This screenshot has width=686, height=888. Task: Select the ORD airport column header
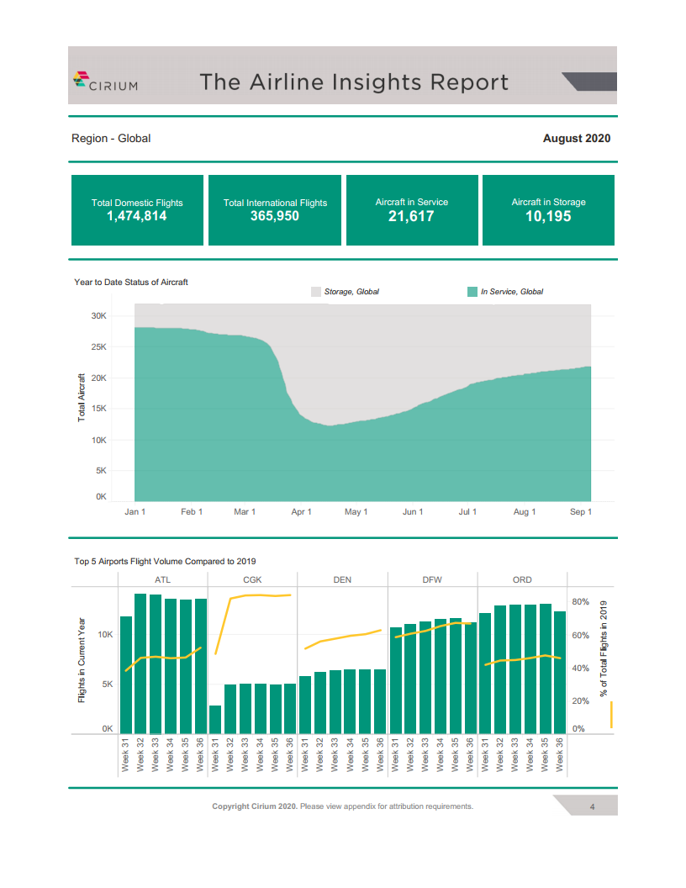(522, 579)
